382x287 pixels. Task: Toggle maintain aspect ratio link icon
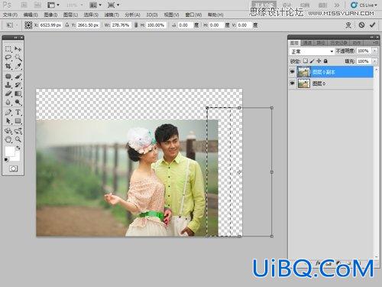click(x=136, y=25)
